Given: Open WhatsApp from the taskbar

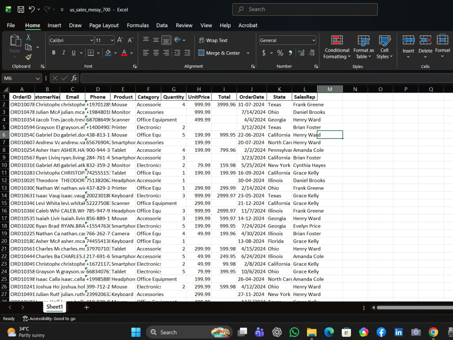Looking at the screenshot, I should 294,332.
